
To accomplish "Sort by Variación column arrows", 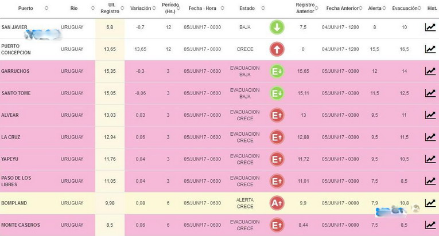I will click(154, 8).
